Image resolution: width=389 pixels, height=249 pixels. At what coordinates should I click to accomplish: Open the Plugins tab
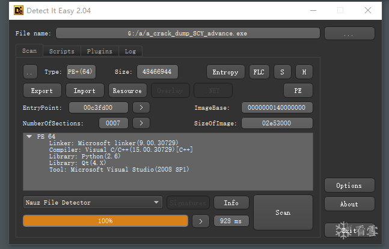[x=99, y=51]
